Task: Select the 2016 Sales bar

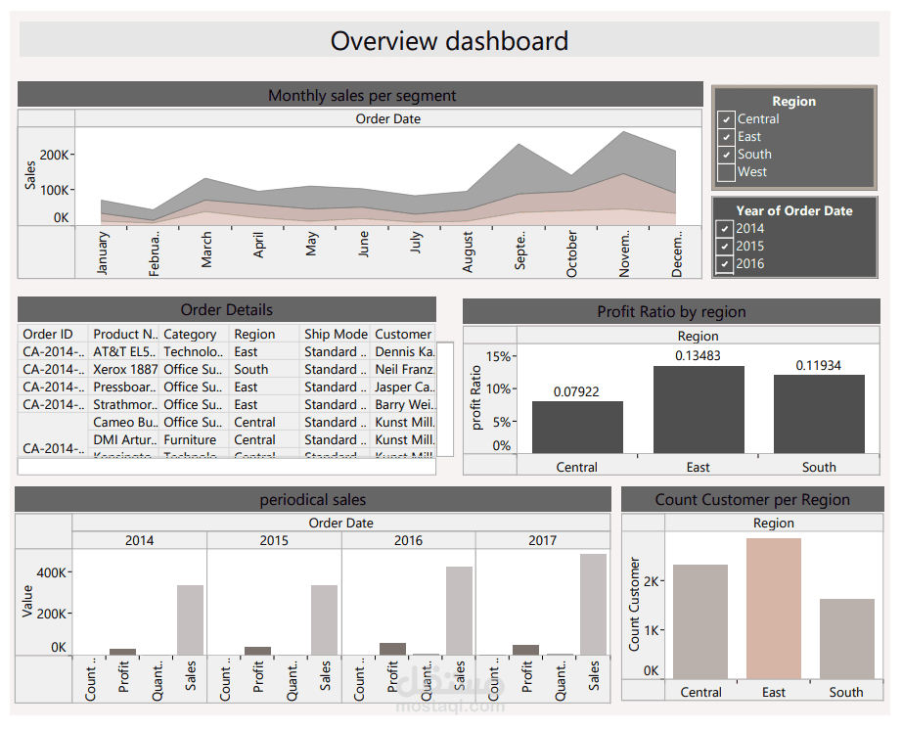Action: point(459,611)
